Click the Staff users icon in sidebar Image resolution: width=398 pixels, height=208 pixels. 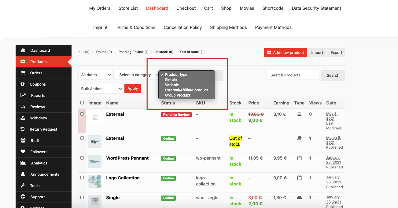pyautogui.click(x=23, y=140)
